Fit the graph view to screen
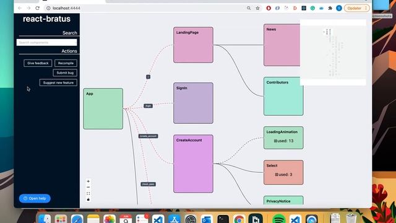Screen dimensions: 396x223 pyautogui.click(x=88, y=193)
